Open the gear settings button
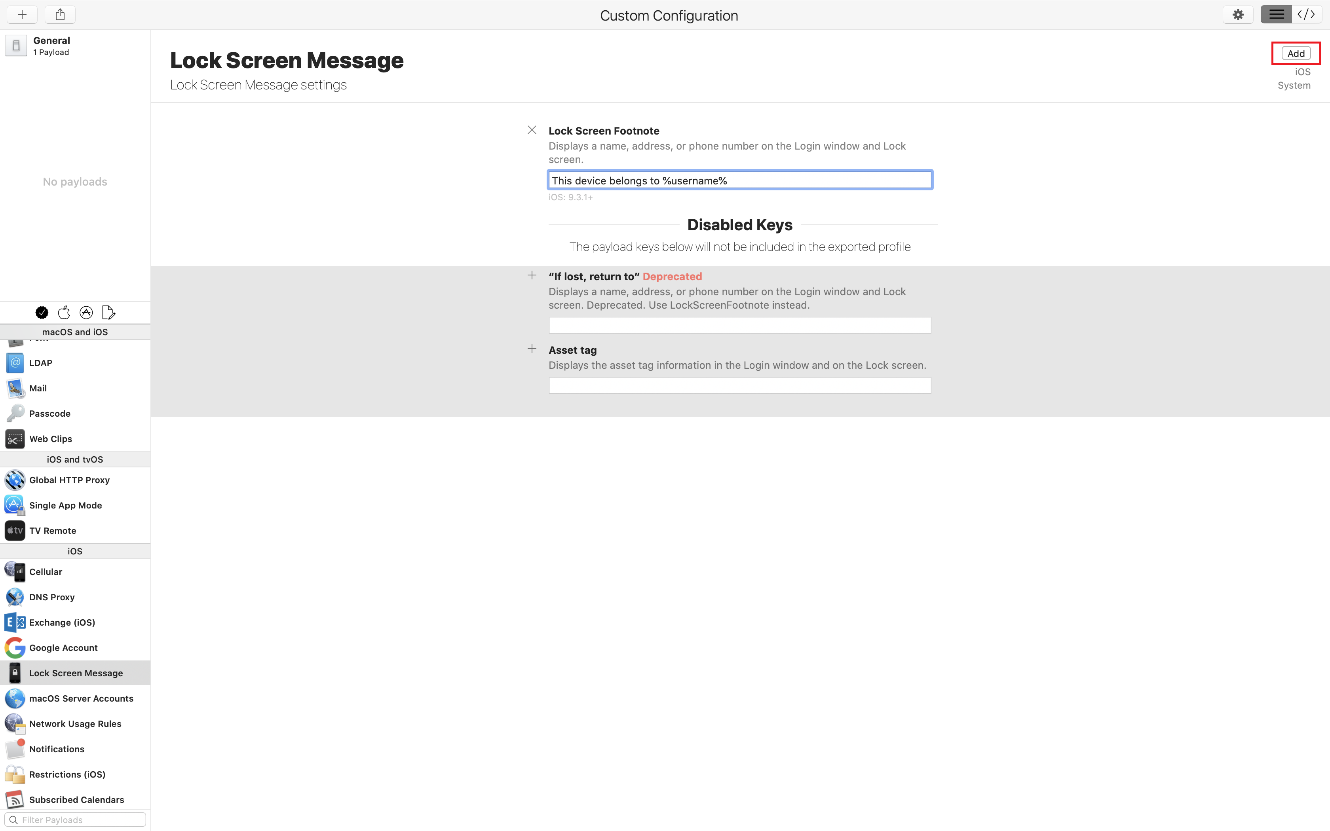 (x=1238, y=15)
